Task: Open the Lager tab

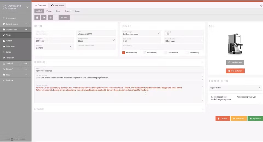Action: coord(77,11)
